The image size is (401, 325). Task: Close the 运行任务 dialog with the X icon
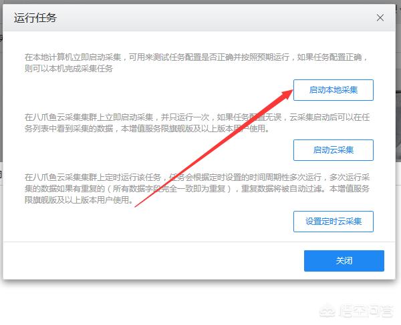380,17
